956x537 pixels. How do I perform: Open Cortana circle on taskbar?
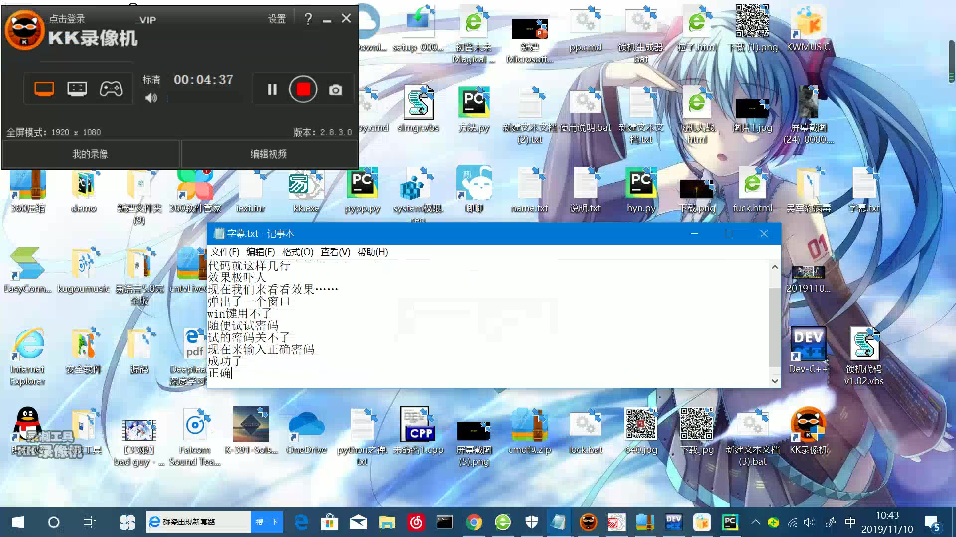[x=53, y=522]
